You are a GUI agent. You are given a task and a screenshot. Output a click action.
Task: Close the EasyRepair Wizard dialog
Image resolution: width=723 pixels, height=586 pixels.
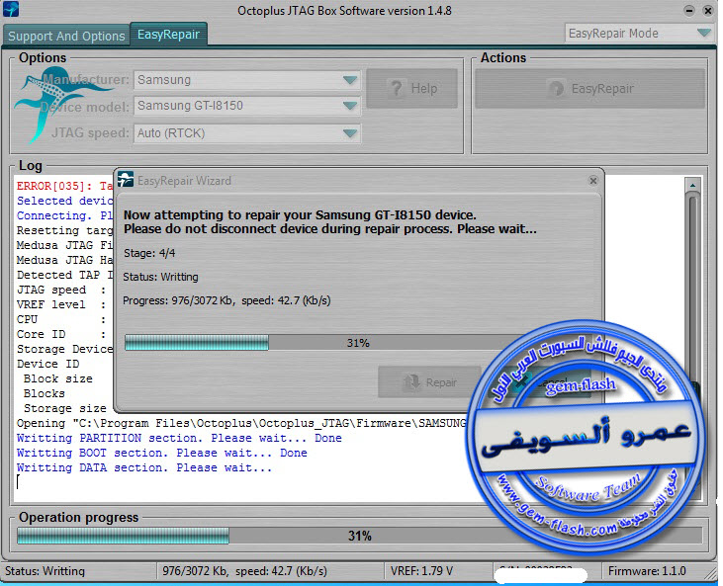(593, 181)
